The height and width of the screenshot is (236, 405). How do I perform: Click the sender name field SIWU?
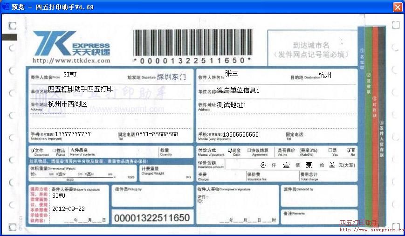pos(70,75)
